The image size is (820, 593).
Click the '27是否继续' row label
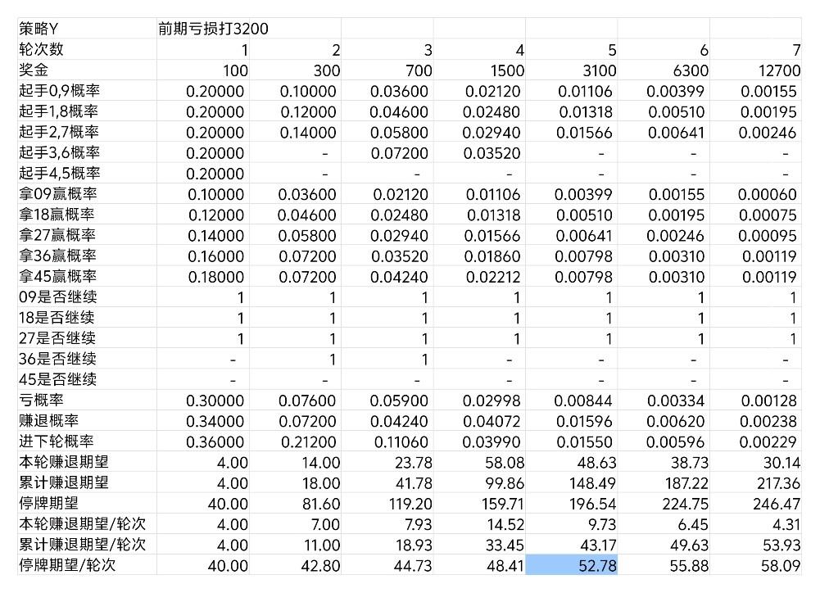pos(57,338)
